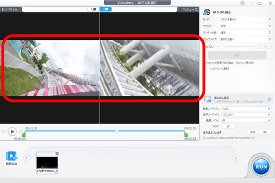275x183 pixels.
Task: Collapse export settings with double chevron
Action: pos(270,99)
